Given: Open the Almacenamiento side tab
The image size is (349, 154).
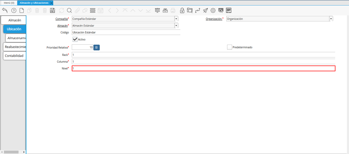Looking at the screenshot, I should pyautogui.click(x=16, y=38).
